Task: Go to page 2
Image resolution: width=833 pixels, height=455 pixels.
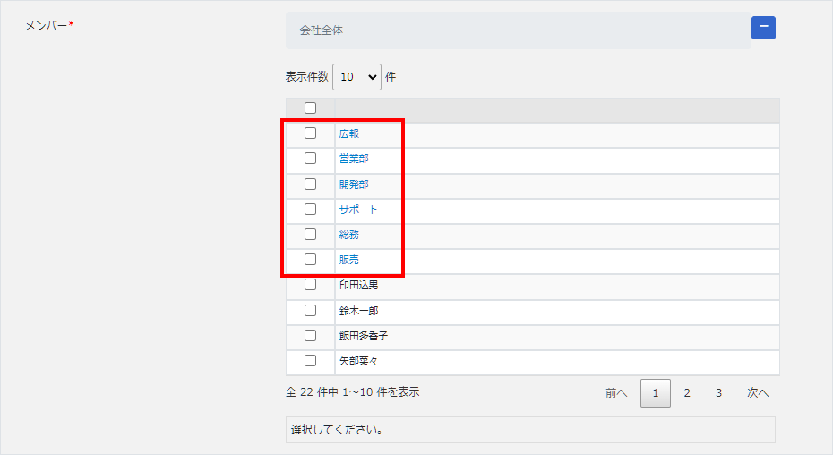Action: click(x=687, y=393)
